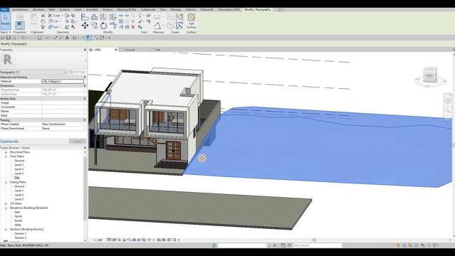The height and width of the screenshot is (256, 455).
Task: Switch to the Ground view tab
Action: [x=129, y=50]
